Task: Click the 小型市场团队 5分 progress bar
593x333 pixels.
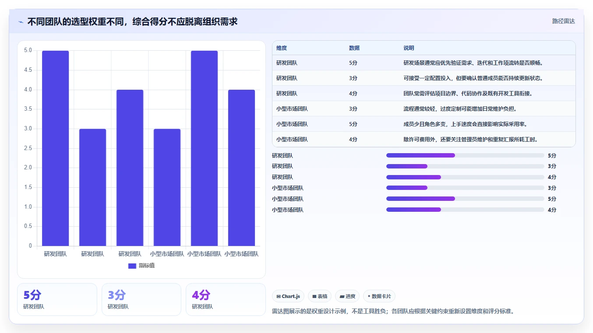Action: click(x=465, y=199)
